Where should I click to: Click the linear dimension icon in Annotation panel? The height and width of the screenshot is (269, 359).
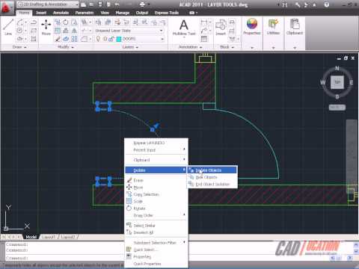204,23
